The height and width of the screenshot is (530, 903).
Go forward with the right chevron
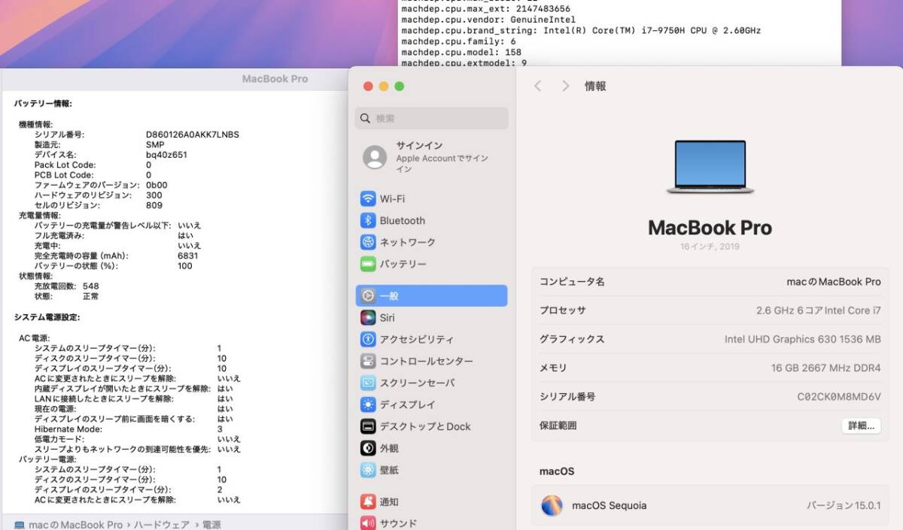[x=566, y=86]
